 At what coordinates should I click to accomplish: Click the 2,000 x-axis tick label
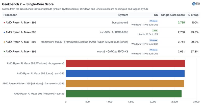153,102
